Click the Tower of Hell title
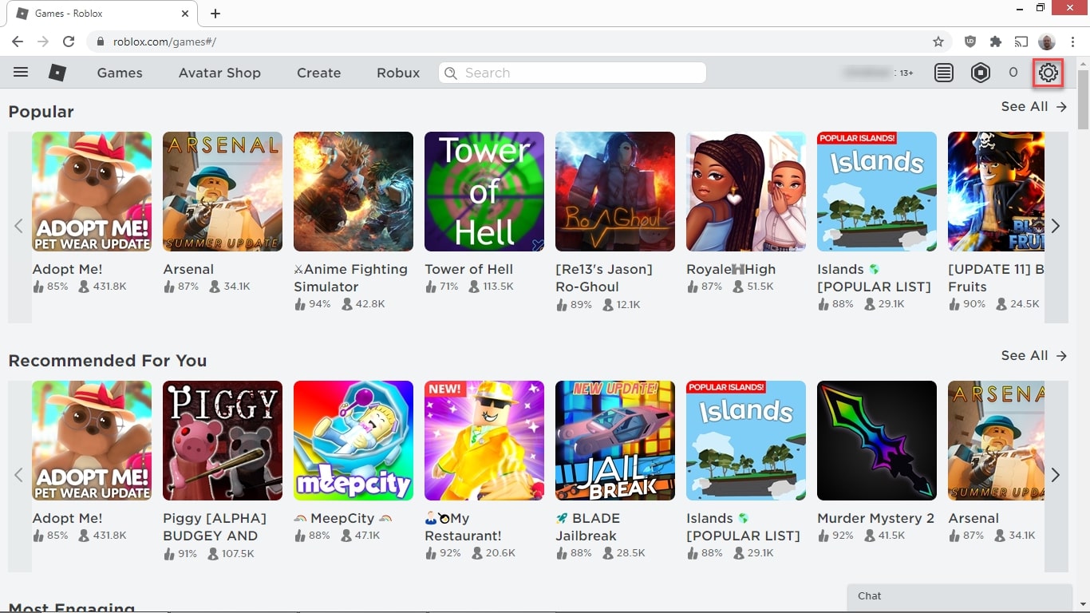 (x=469, y=270)
